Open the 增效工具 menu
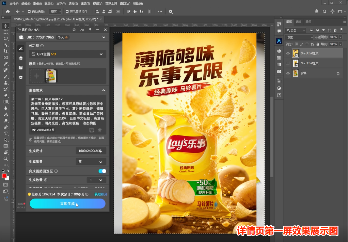 point(111,3)
